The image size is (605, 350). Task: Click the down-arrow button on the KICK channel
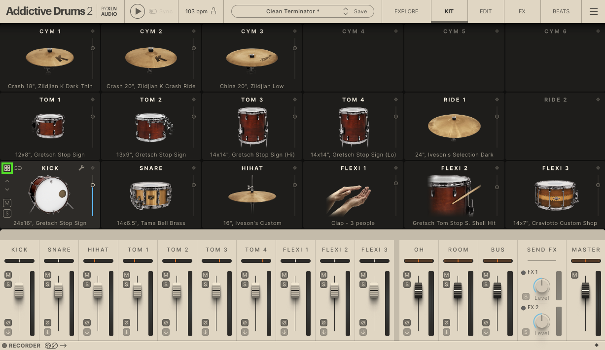[8, 332]
